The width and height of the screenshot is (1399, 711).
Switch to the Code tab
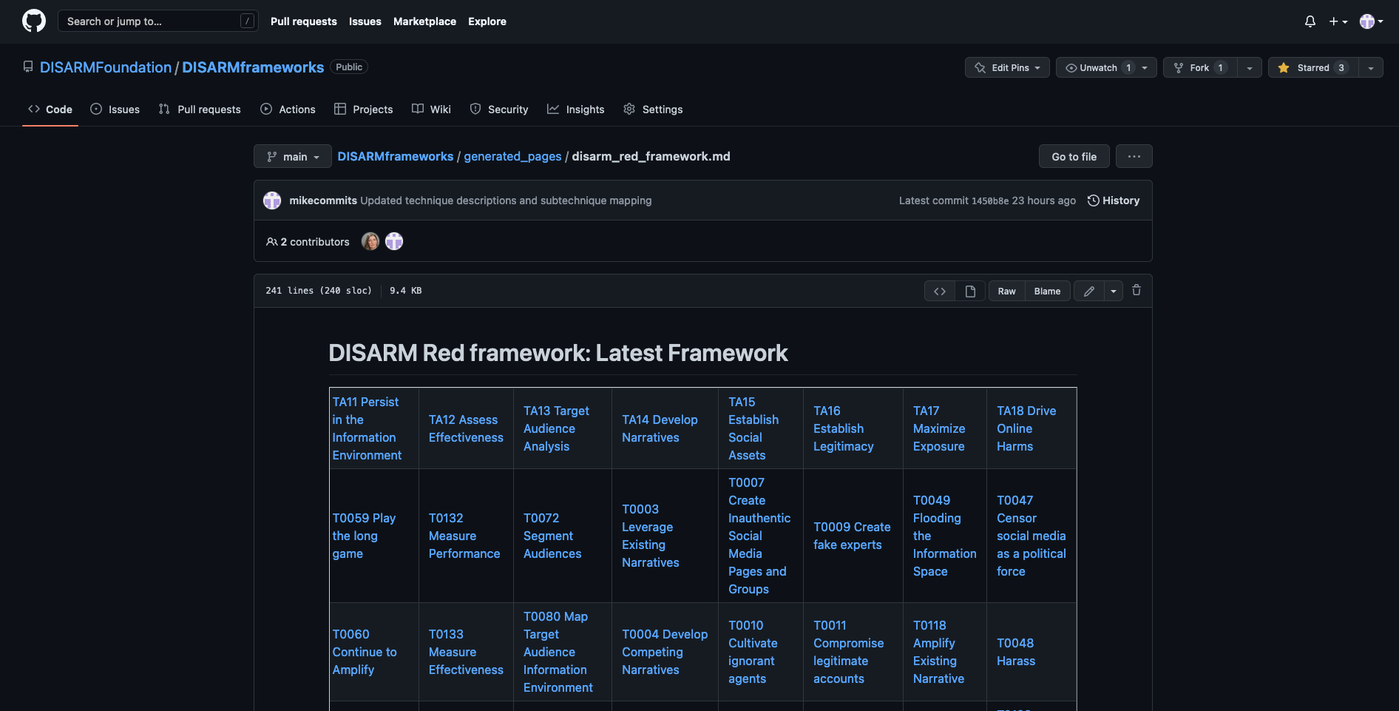pos(50,109)
